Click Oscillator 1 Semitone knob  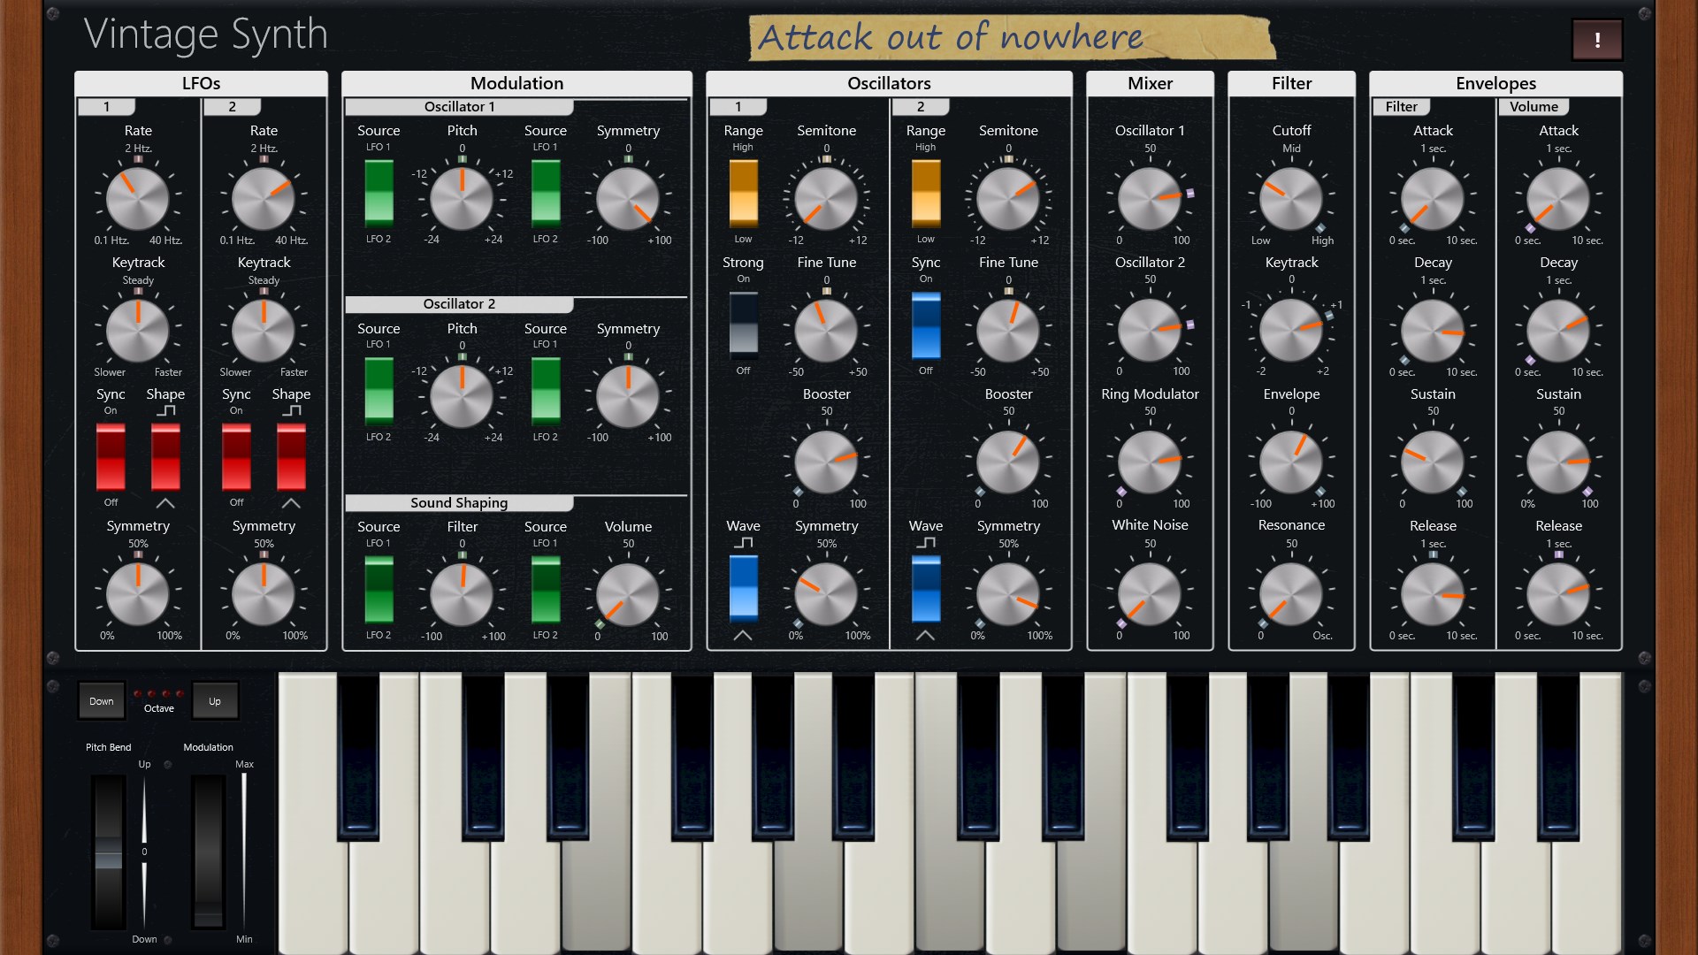(826, 198)
